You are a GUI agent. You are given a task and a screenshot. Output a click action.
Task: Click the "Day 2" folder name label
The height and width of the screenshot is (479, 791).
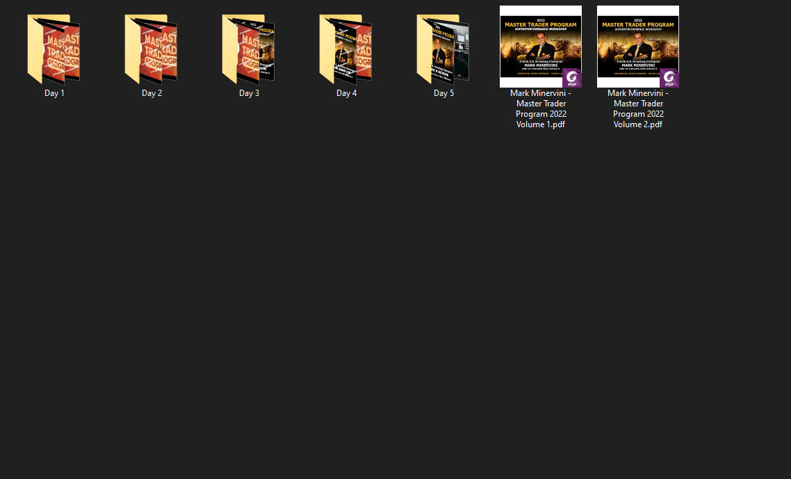[x=152, y=93]
